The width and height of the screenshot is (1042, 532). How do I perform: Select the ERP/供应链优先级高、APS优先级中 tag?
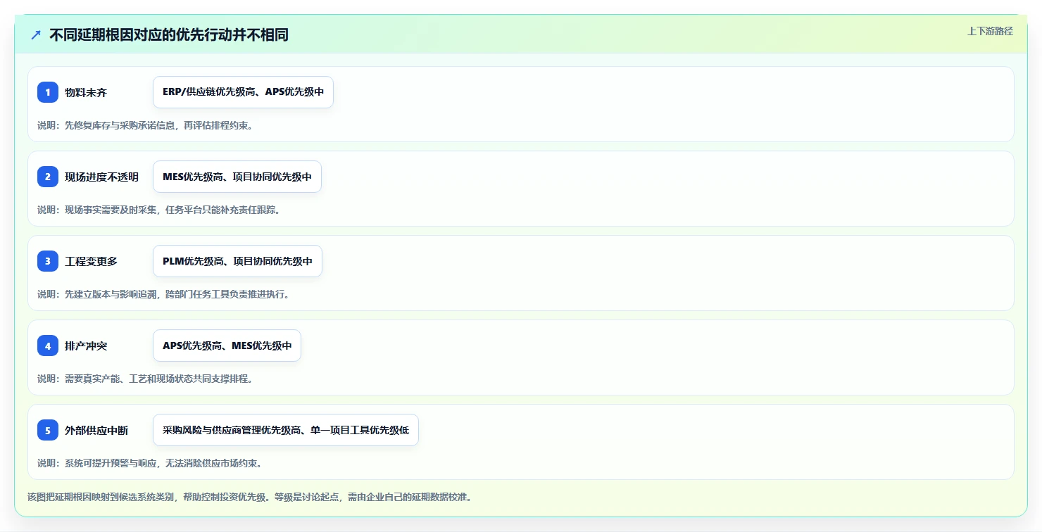click(x=243, y=92)
